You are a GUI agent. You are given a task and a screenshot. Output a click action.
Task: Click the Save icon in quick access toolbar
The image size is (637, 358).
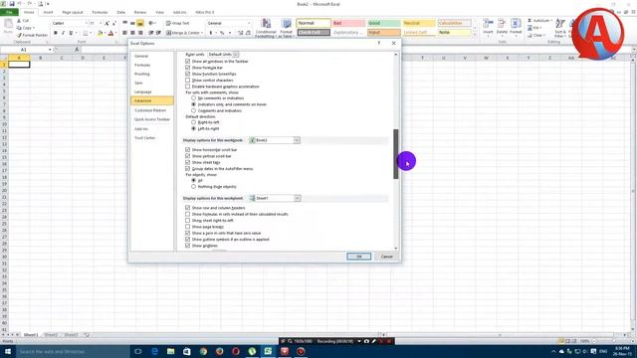point(12,4)
